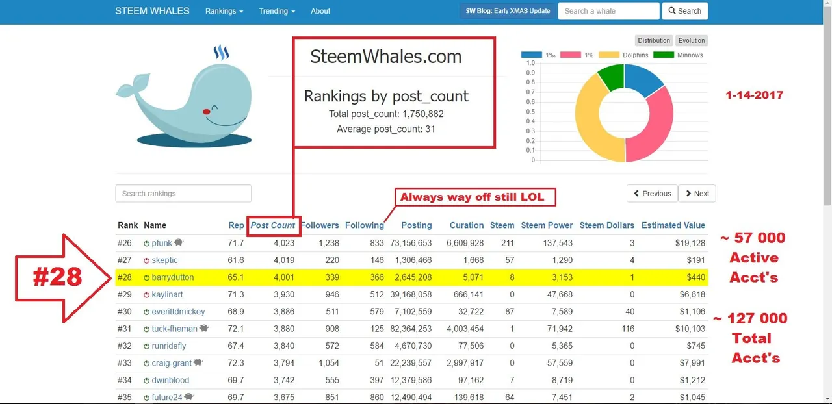Open barrydutton's profile link
Screen dimensions: 832x404
(173, 278)
